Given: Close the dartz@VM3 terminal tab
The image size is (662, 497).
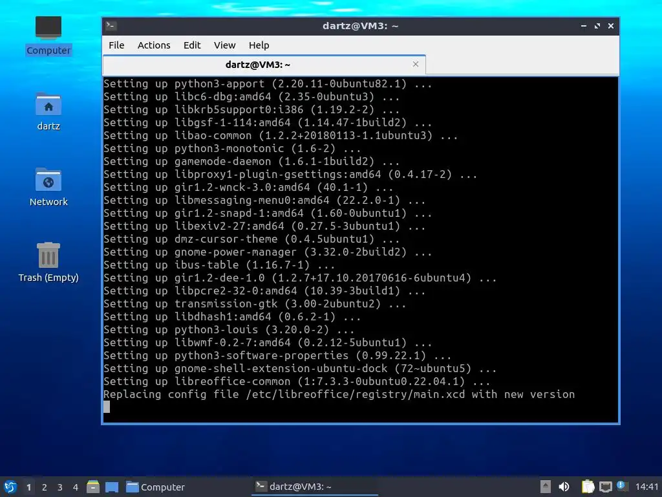Looking at the screenshot, I should (x=416, y=64).
